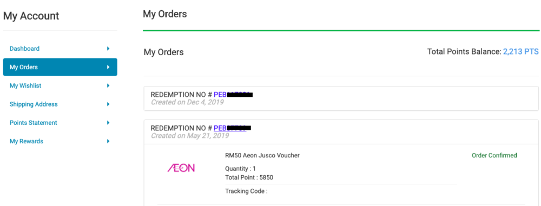Click the arrow icon beside My Orders
Image resolution: width=541 pixels, height=206 pixels.
(108, 67)
